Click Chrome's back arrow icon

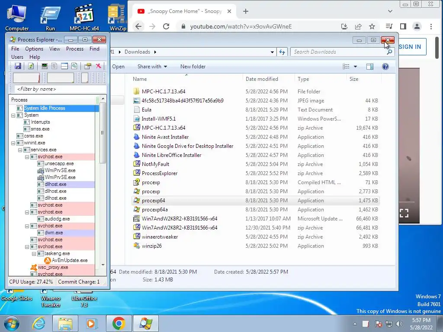138,26
